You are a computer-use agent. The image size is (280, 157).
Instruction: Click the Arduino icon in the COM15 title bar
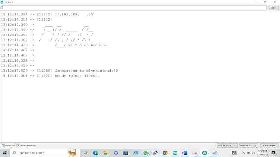click(2, 2)
